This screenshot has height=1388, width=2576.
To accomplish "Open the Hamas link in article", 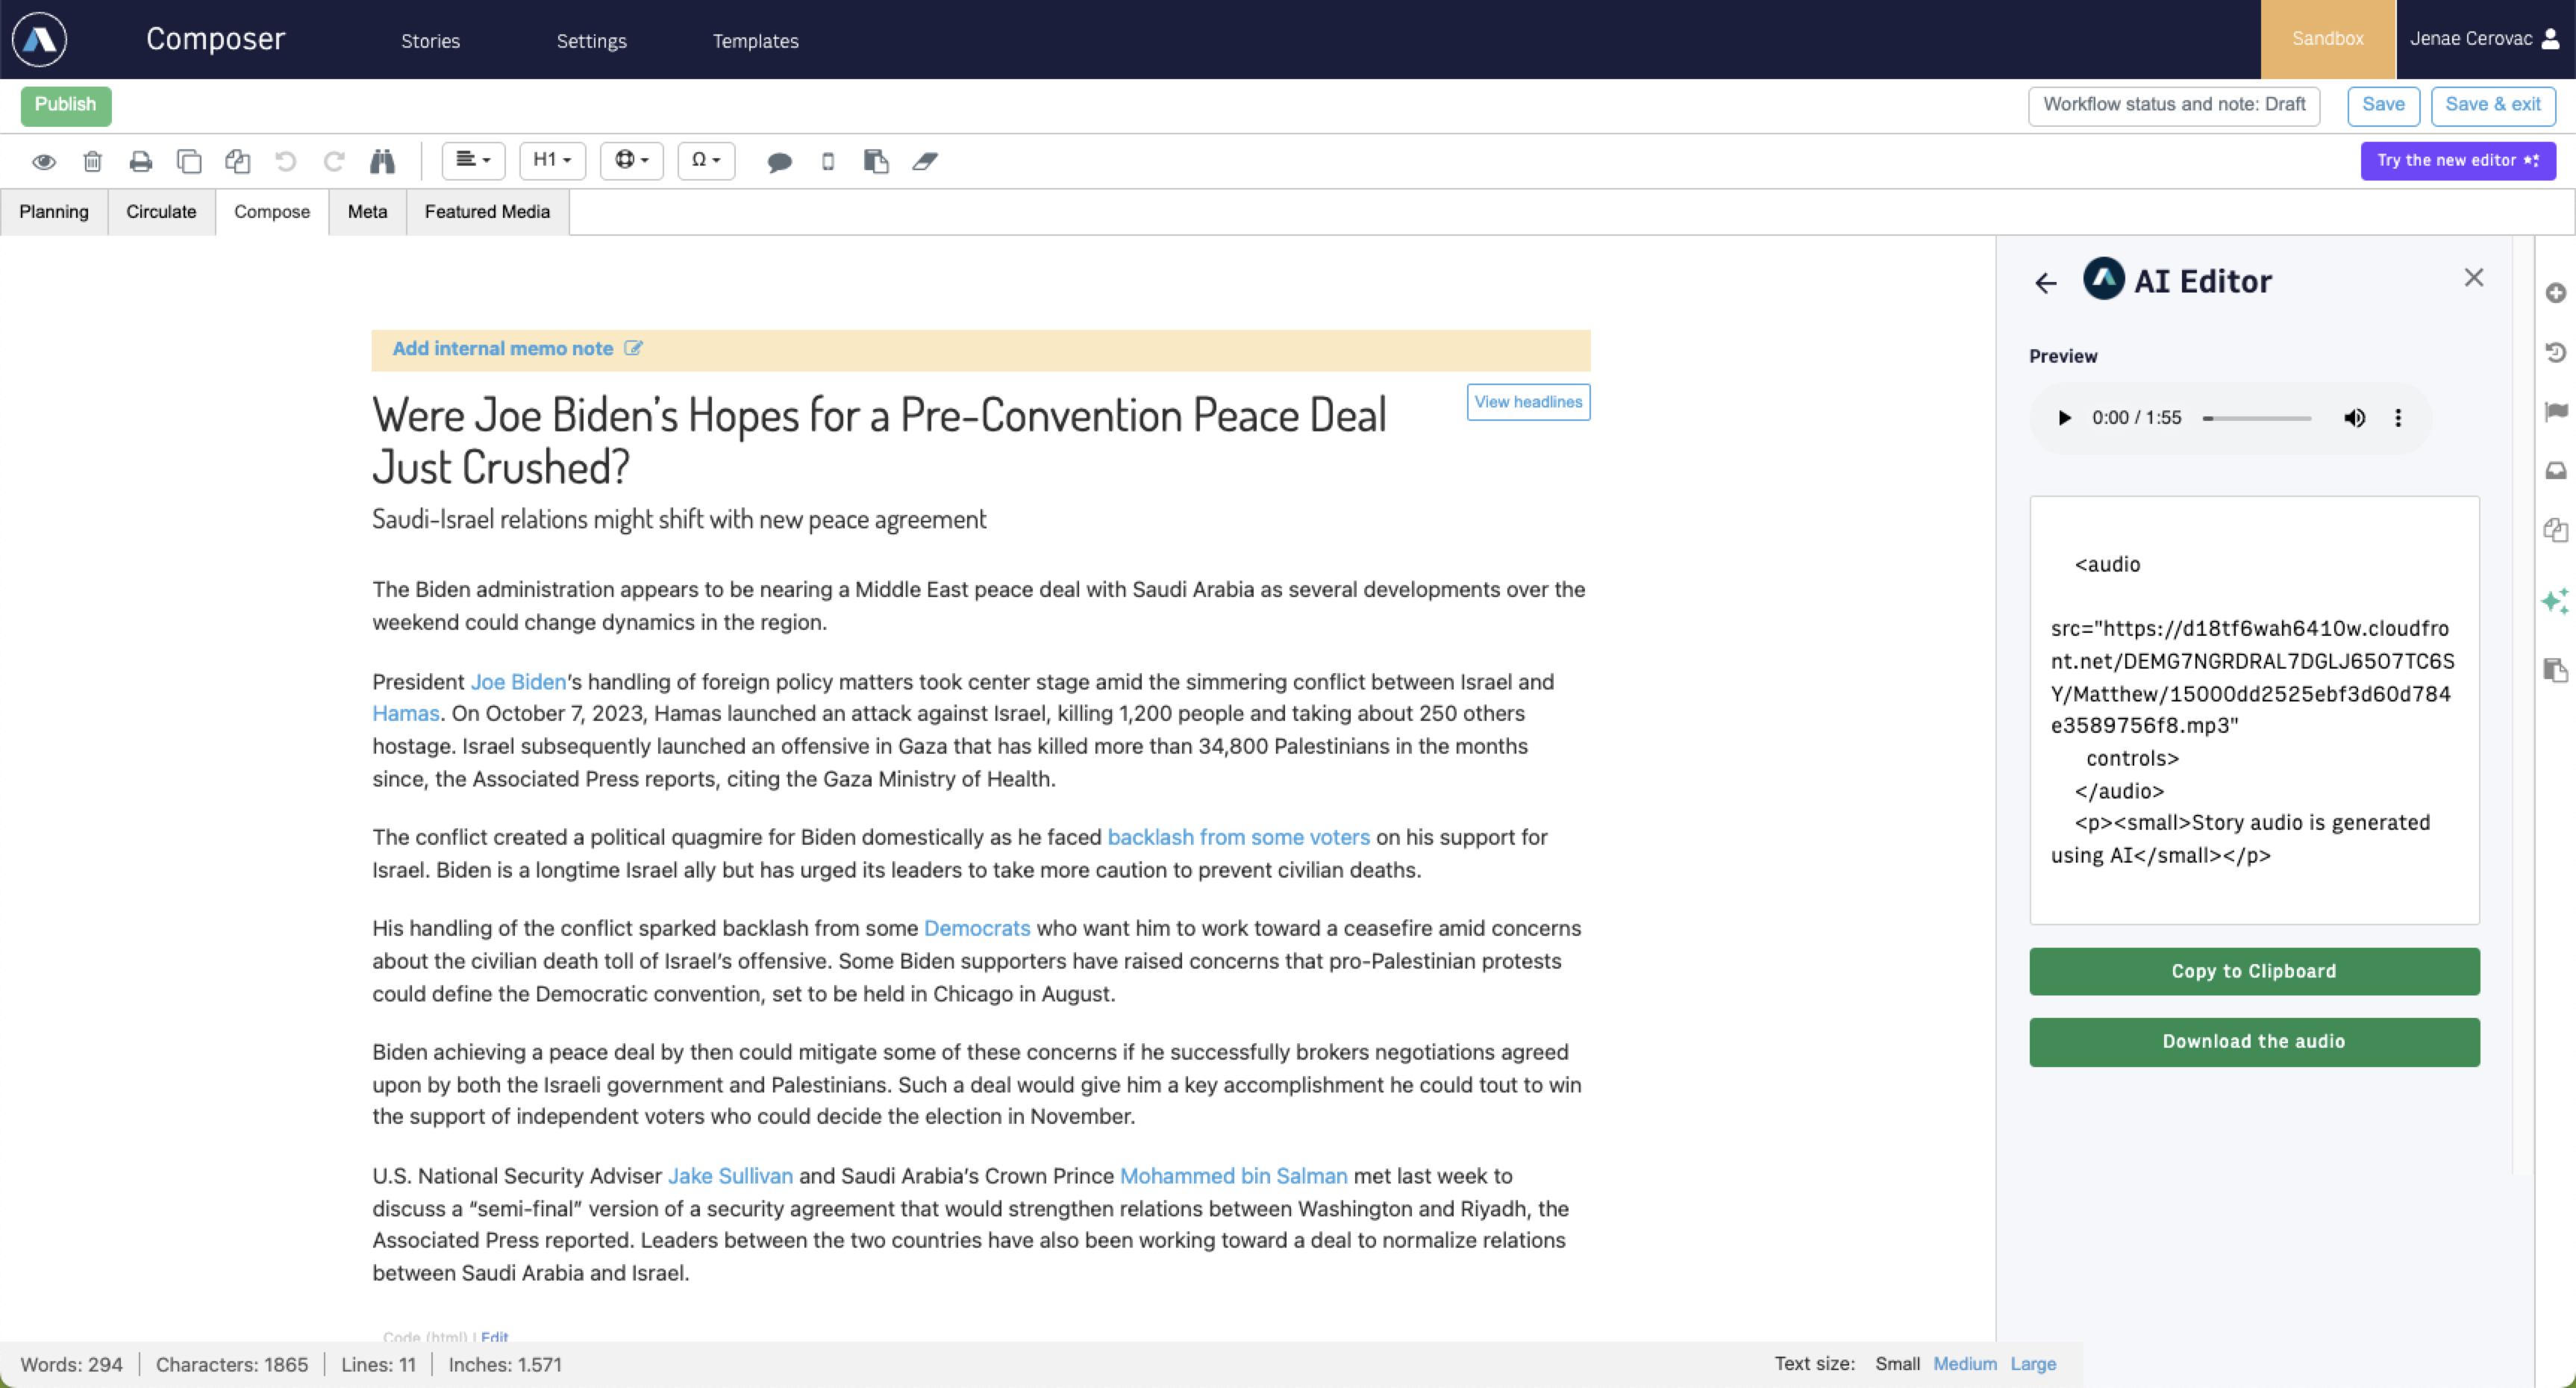I will pyautogui.click(x=406, y=714).
